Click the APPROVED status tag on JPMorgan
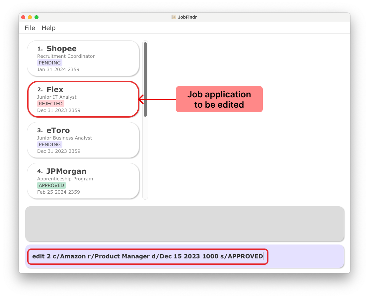Screen dimensions: 369x298 [x=51, y=185]
